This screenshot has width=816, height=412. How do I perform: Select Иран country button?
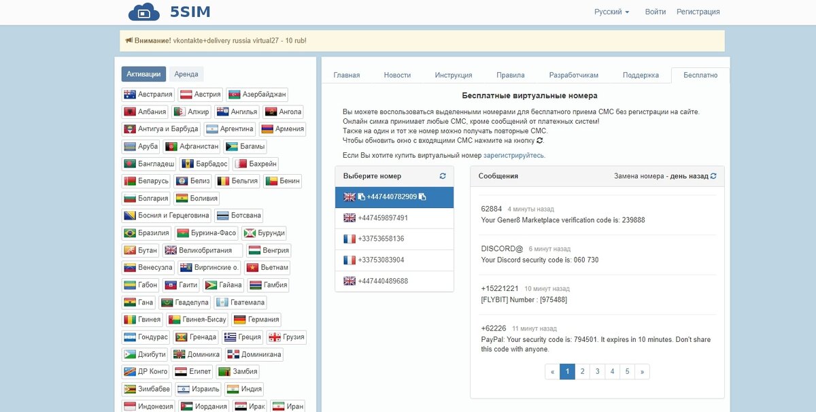287,407
